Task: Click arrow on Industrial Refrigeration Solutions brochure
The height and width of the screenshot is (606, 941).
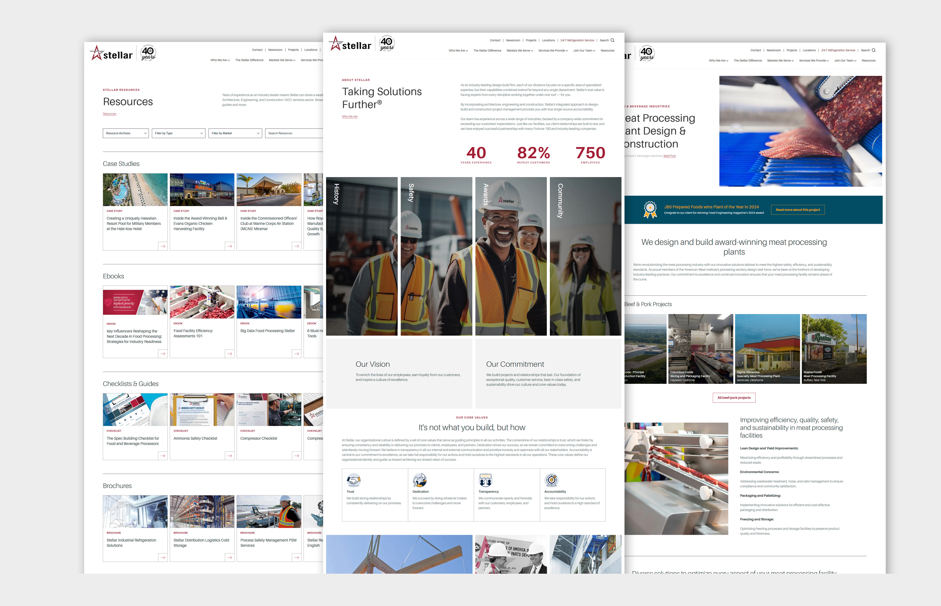Action: [x=162, y=558]
